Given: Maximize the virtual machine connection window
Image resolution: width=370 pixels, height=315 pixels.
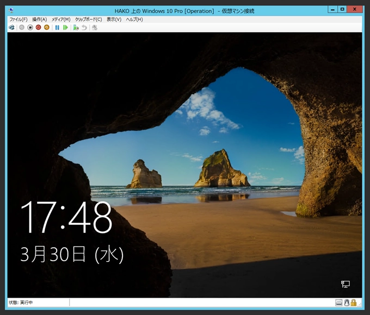Looking at the screenshot, I should click(342, 9).
